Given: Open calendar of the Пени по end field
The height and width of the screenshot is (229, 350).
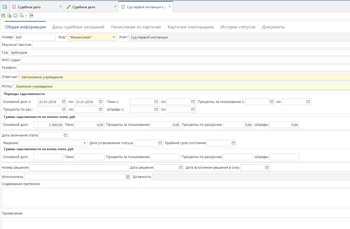Looking at the screenshot, I should coord(193,102).
